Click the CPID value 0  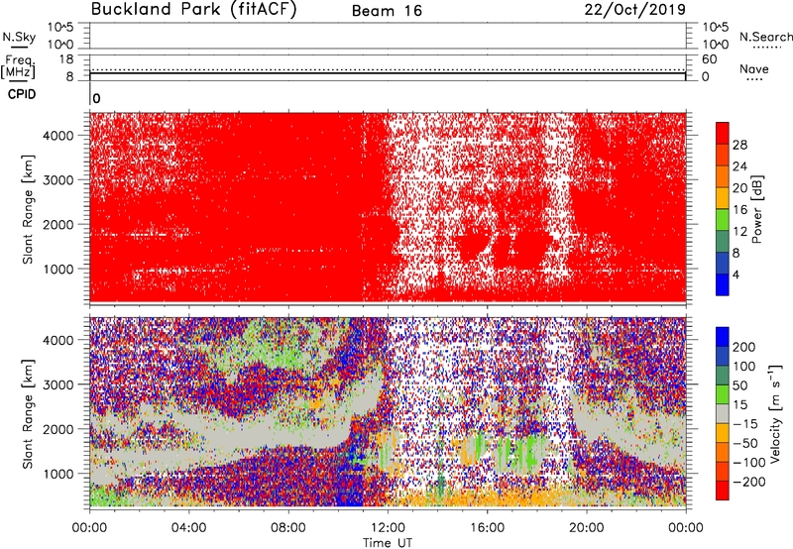point(96,99)
